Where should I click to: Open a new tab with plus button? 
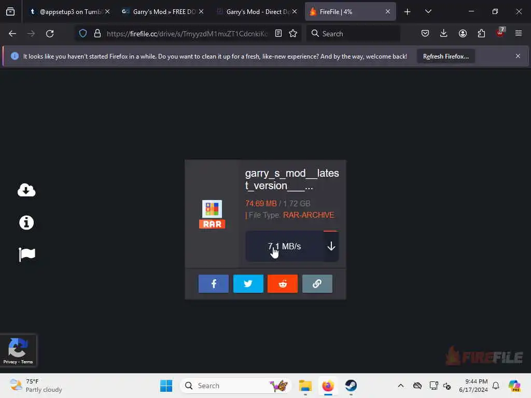coord(408,12)
